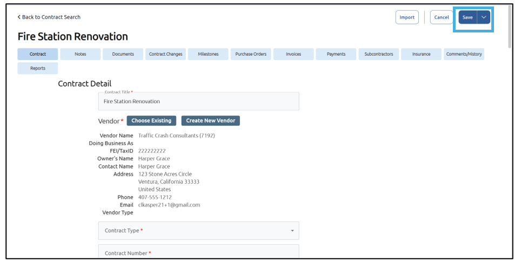
Task: View the Payments tab
Action: click(x=336, y=54)
